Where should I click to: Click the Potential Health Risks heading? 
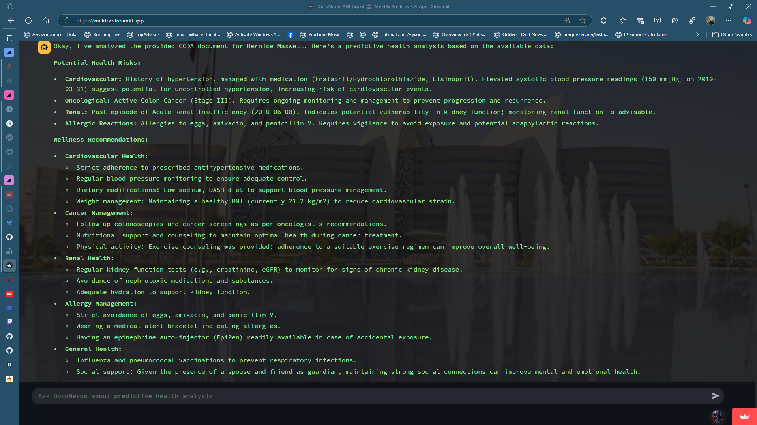97,63
